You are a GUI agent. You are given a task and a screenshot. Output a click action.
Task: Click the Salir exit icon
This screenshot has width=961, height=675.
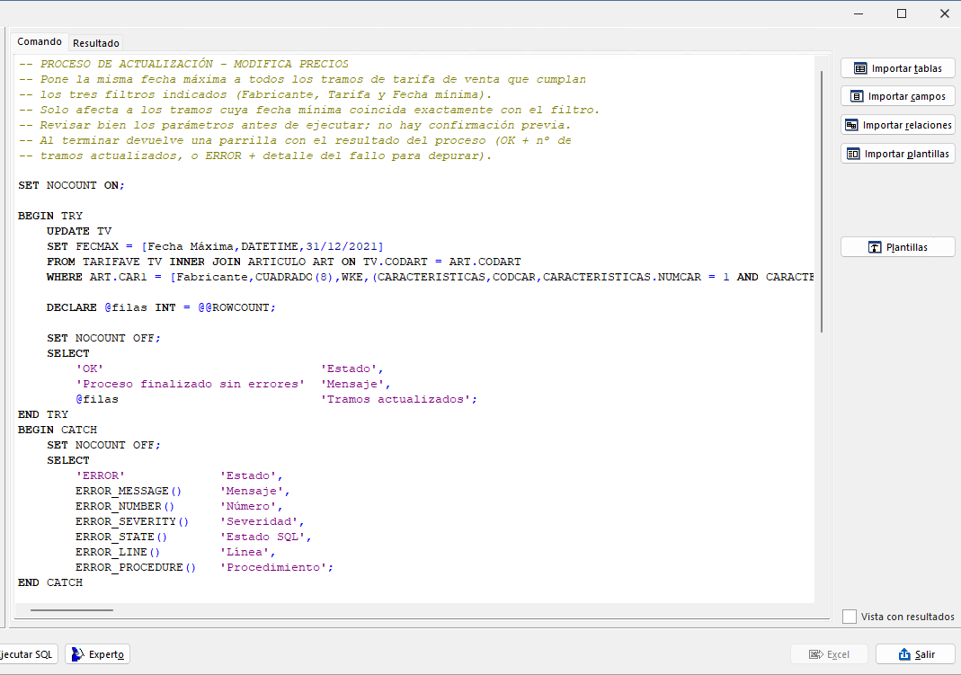pos(904,655)
